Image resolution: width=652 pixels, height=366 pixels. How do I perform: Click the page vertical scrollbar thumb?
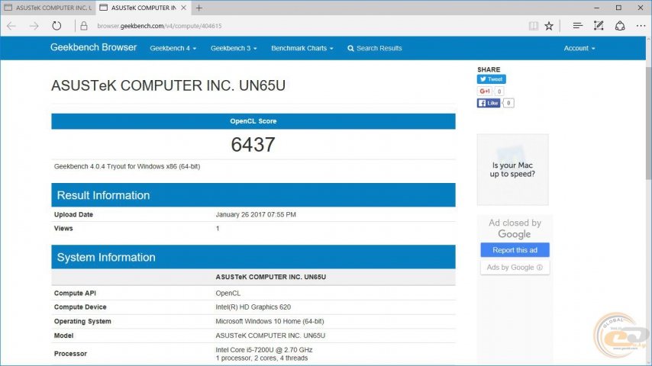(649, 124)
